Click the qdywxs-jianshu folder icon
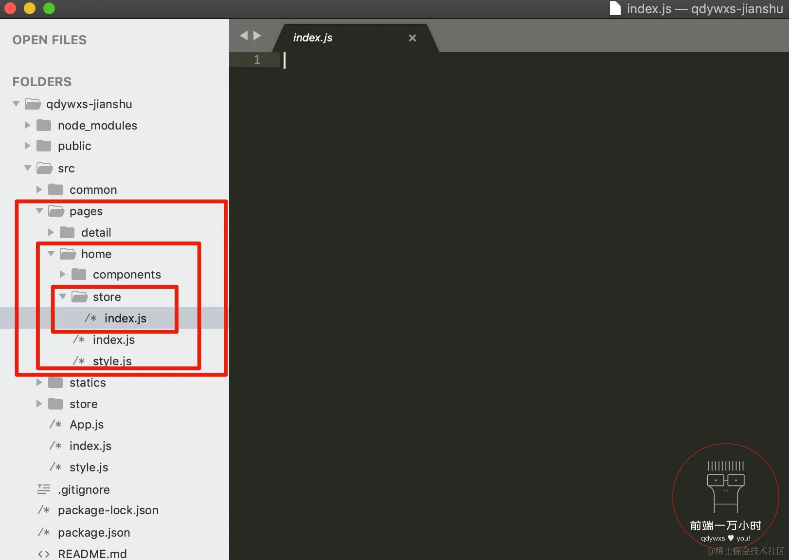789x560 pixels. click(33, 104)
